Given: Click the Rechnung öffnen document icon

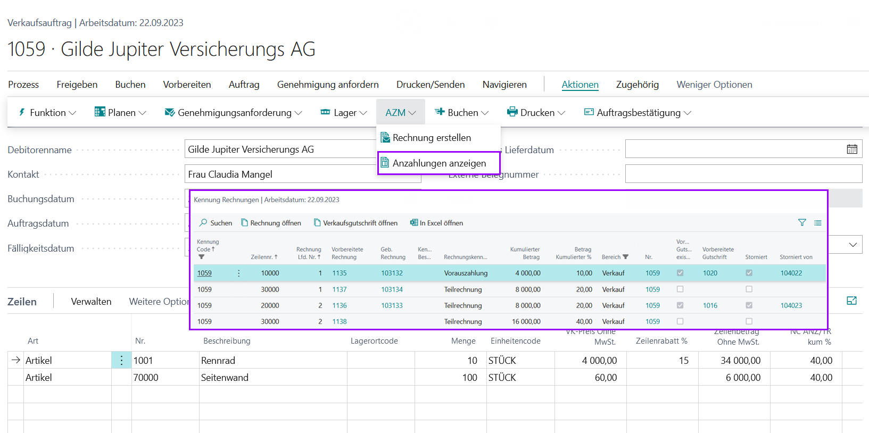Looking at the screenshot, I should click(245, 223).
